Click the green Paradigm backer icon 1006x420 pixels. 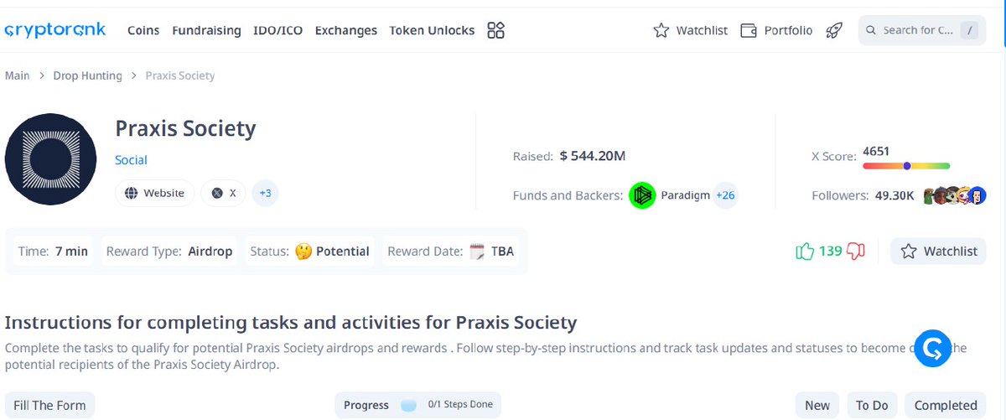(x=642, y=195)
